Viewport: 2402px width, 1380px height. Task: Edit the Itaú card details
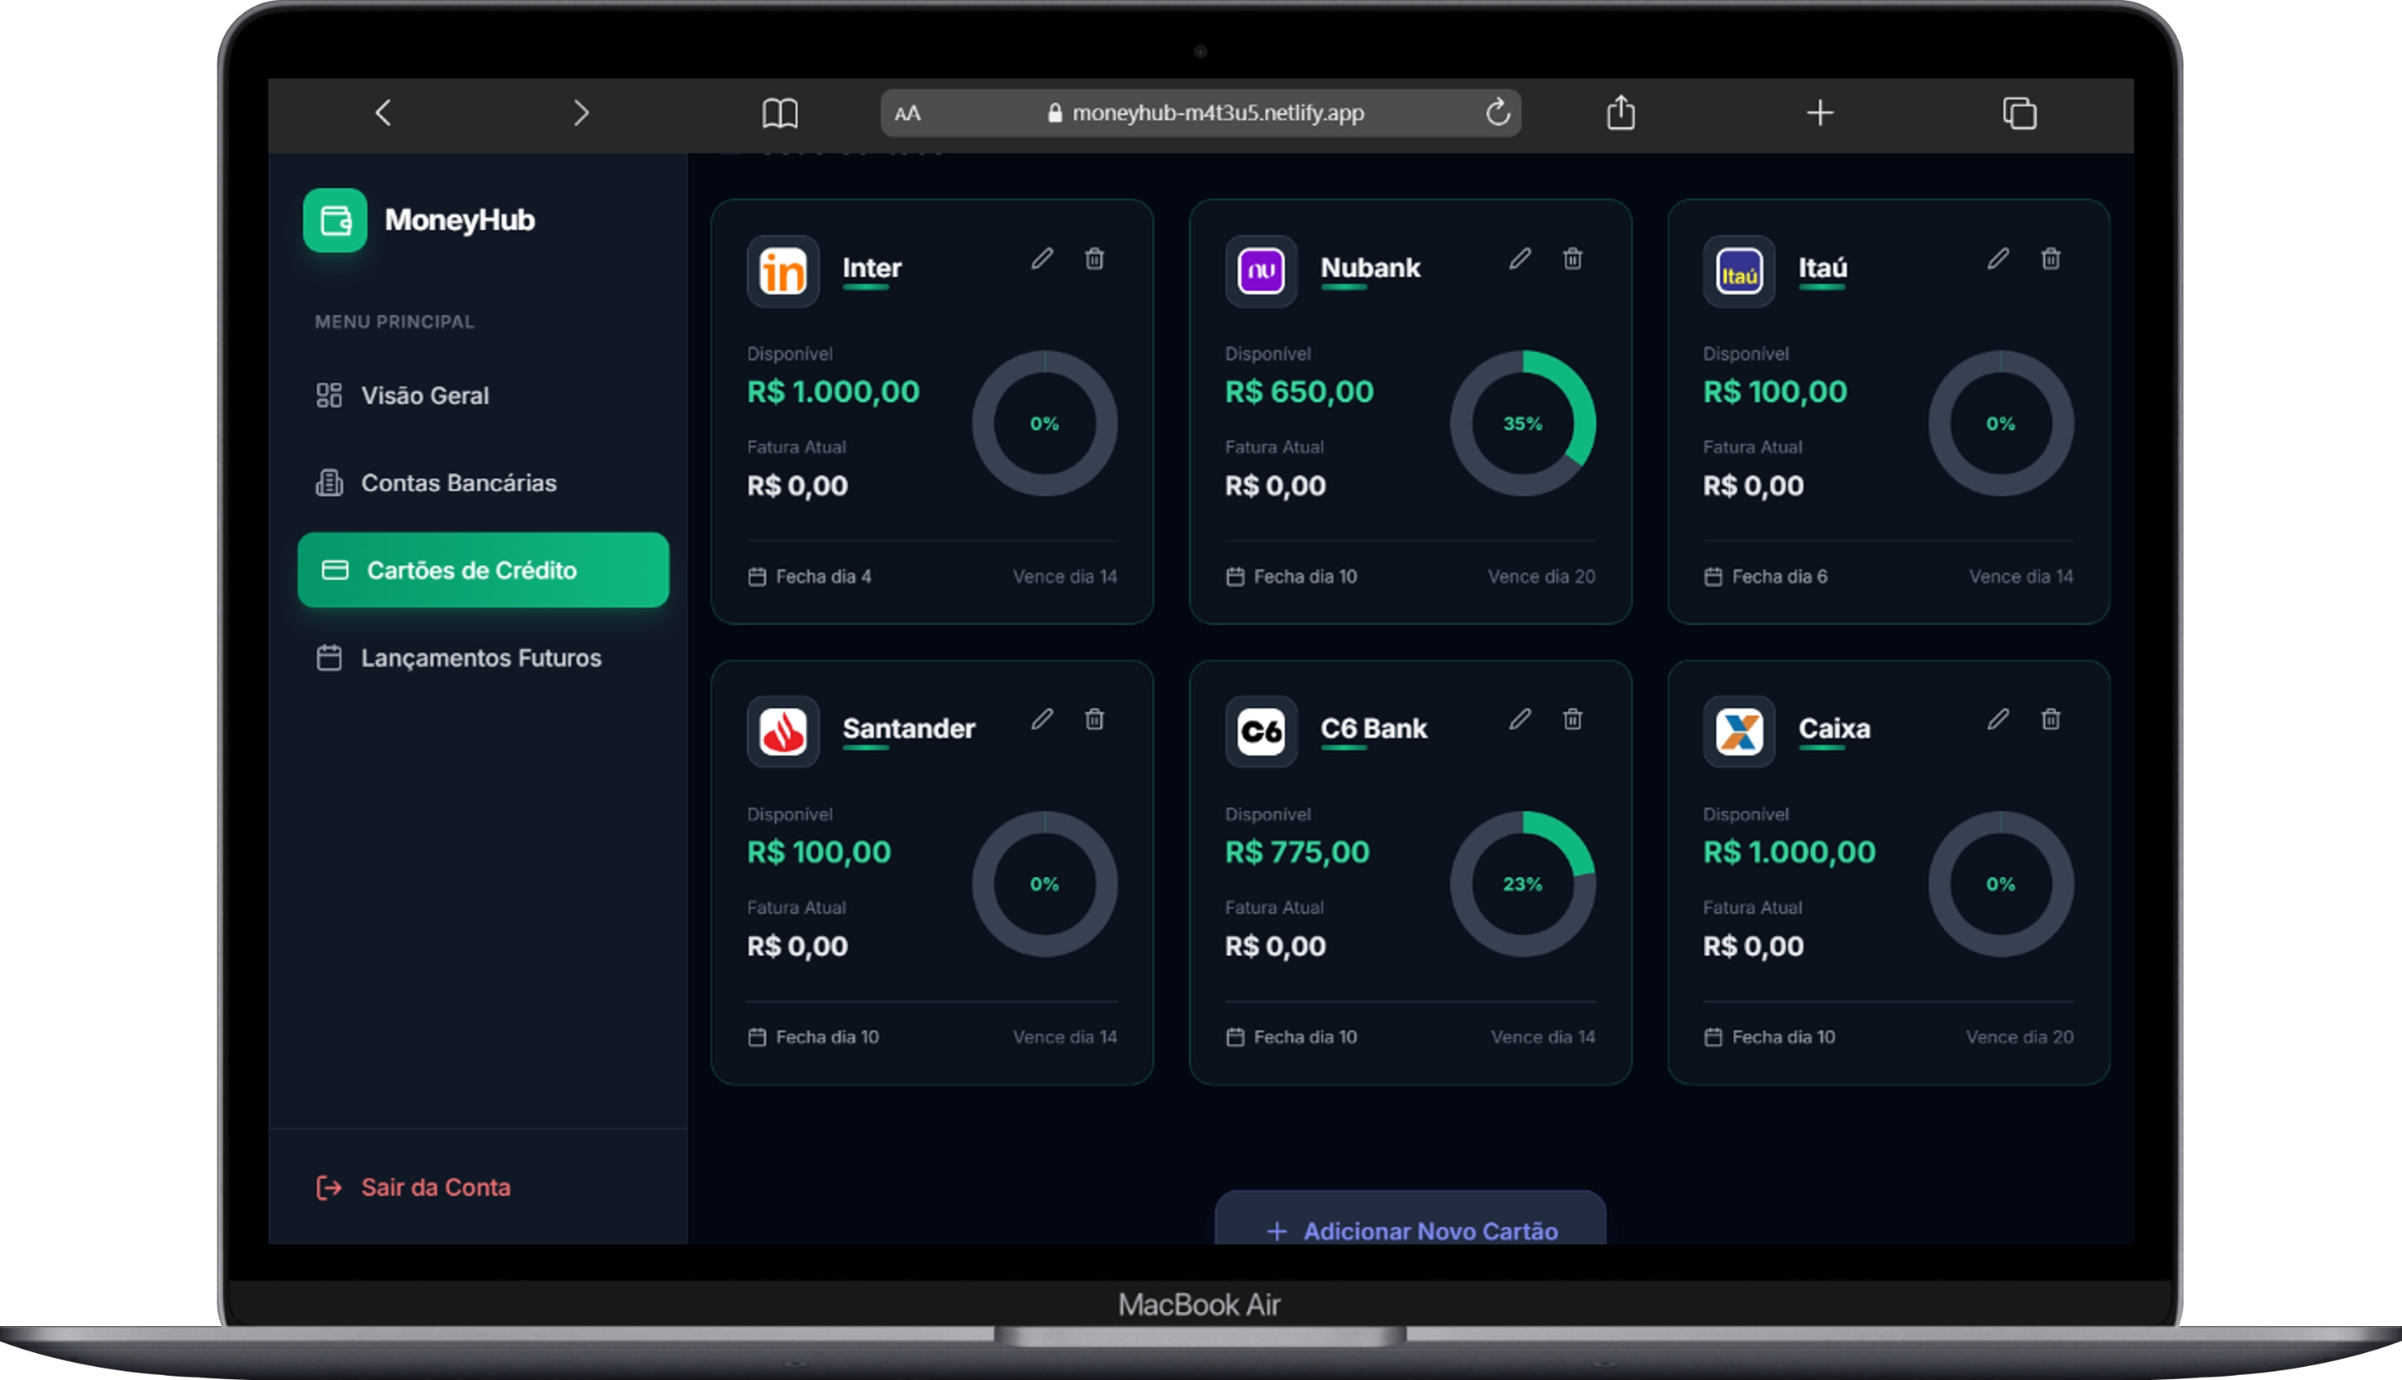1999,258
